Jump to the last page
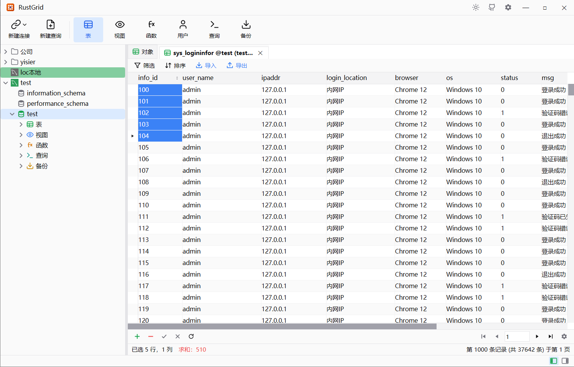This screenshot has height=367, width=574. 551,336
